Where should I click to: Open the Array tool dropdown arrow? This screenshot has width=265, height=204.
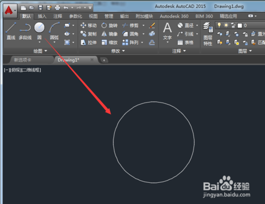pyautogui.click(x=142, y=42)
